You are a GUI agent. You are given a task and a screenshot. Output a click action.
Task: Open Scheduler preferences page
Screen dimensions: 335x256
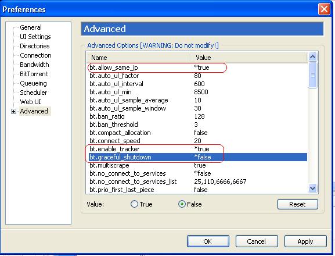(x=33, y=93)
